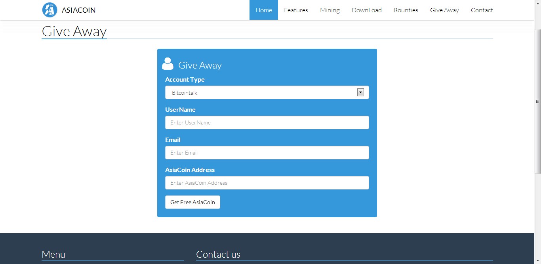Click the Account Type label

coord(185,80)
